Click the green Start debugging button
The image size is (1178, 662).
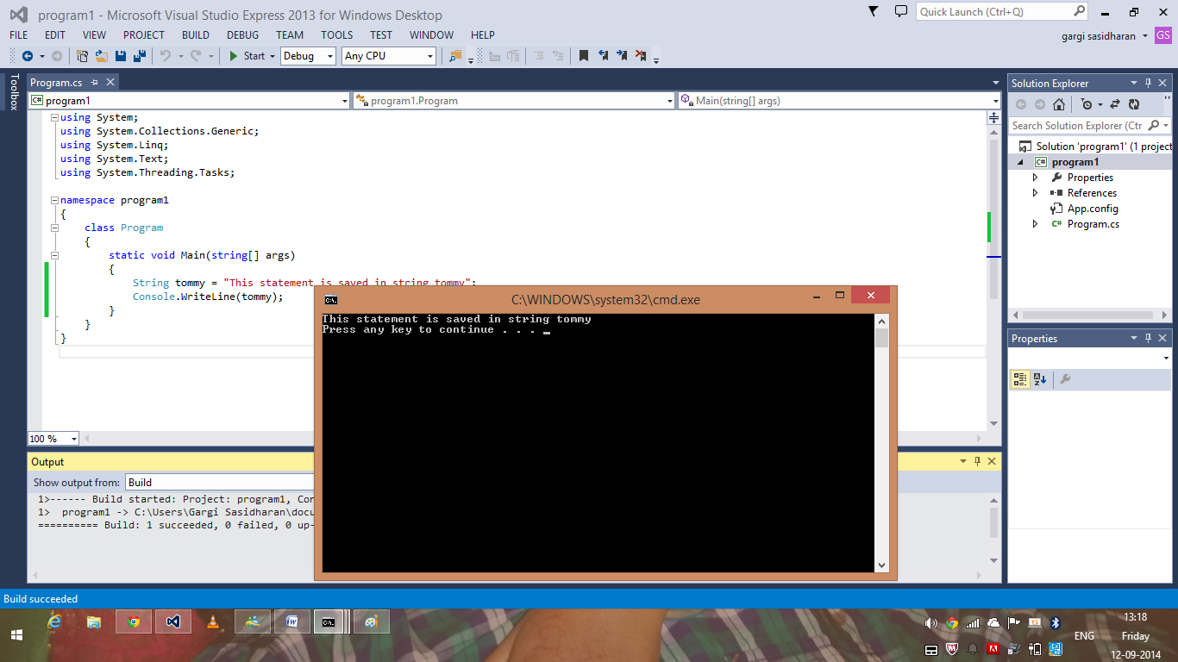tap(234, 56)
